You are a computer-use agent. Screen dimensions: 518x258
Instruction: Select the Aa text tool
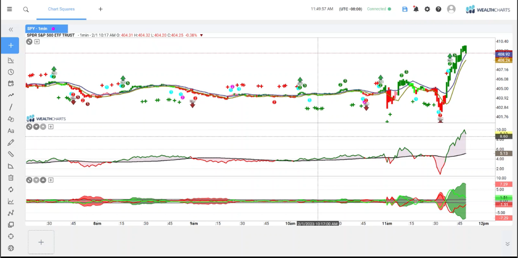(11, 130)
